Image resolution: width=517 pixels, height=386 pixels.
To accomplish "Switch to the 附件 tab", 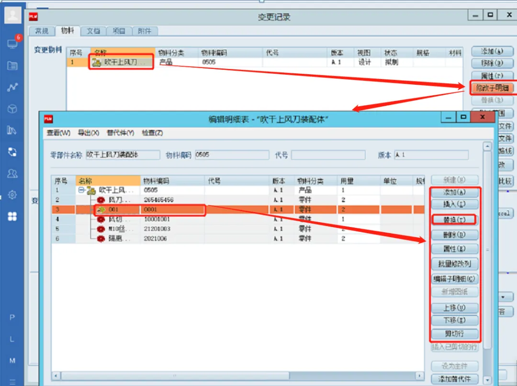I will (x=145, y=31).
